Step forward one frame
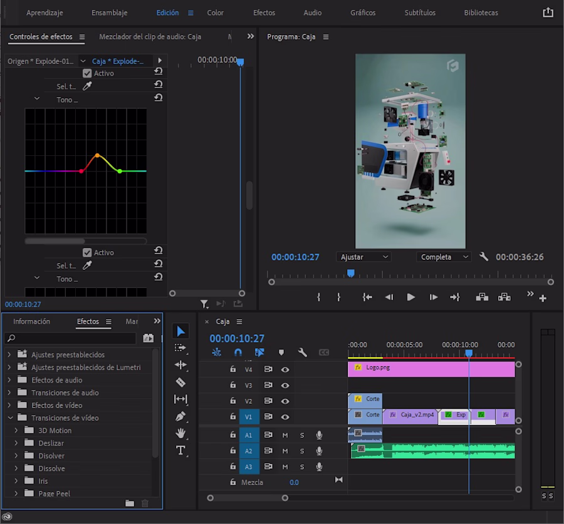The image size is (564, 524). [x=433, y=297]
